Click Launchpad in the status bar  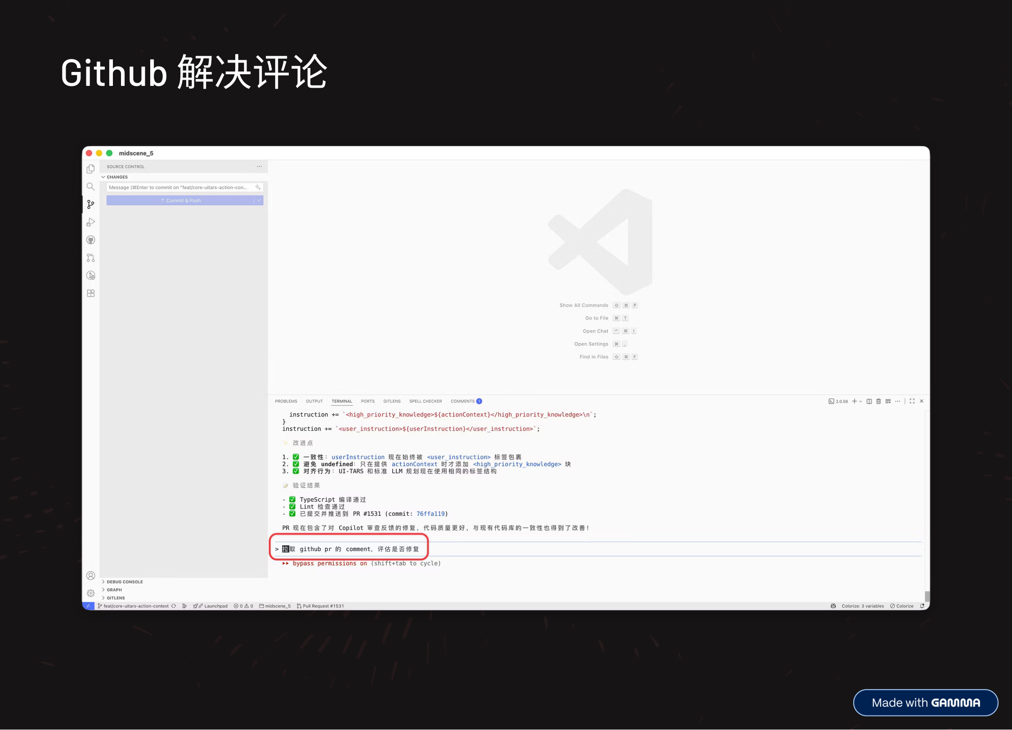pyautogui.click(x=210, y=606)
